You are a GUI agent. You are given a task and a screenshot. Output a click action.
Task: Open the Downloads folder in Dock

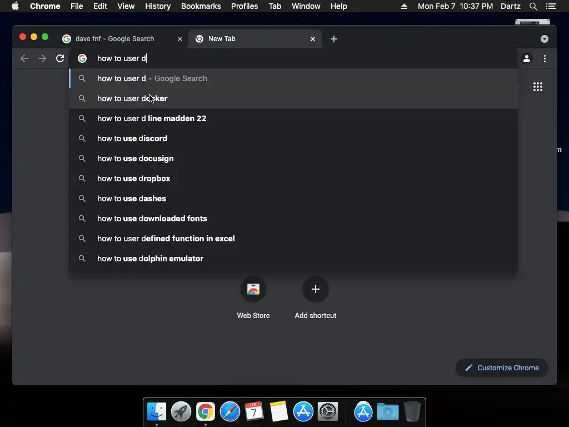(387, 412)
